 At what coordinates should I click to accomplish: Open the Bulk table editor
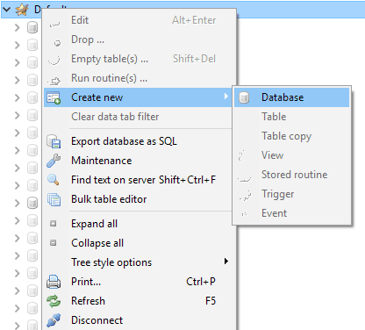[138, 199]
